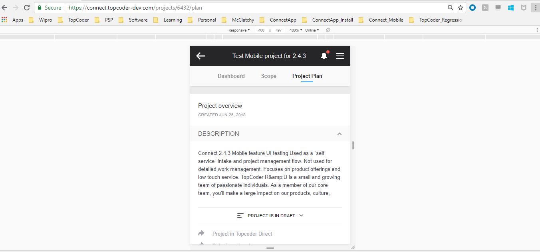Open the PSP bookmark folder
This screenshot has width=540, height=252.
coord(104,20)
